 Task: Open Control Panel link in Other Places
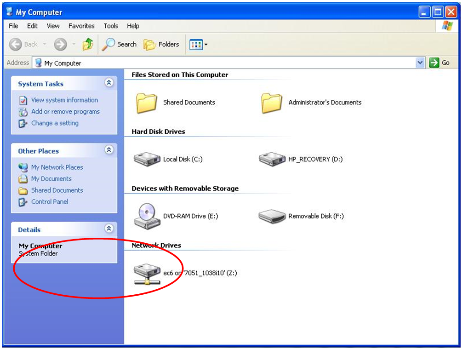(50, 202)
